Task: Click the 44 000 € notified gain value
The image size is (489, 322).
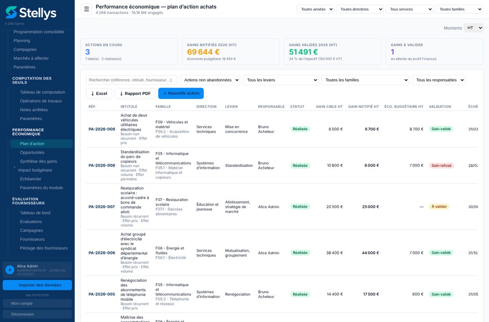Action: (x=370, y=253)
